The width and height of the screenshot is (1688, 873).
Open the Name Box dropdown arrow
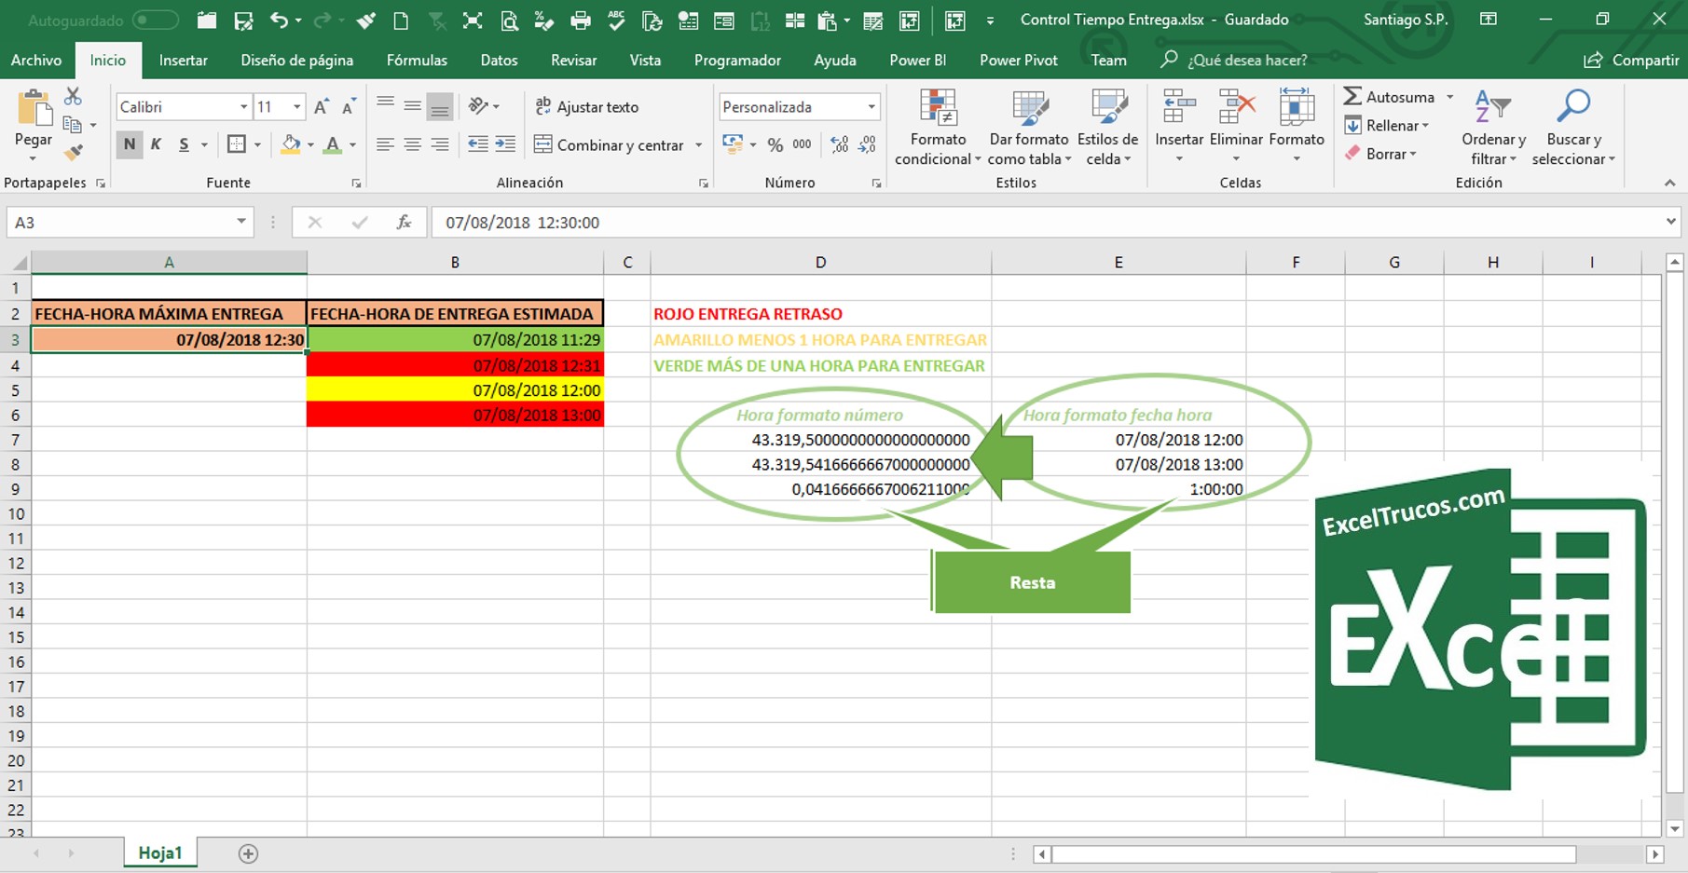[x=240, y=222]
